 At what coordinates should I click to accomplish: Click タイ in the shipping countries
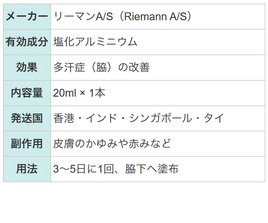214,118
